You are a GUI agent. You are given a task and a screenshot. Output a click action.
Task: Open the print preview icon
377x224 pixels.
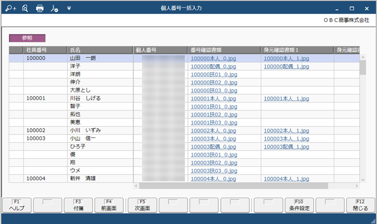25,8
